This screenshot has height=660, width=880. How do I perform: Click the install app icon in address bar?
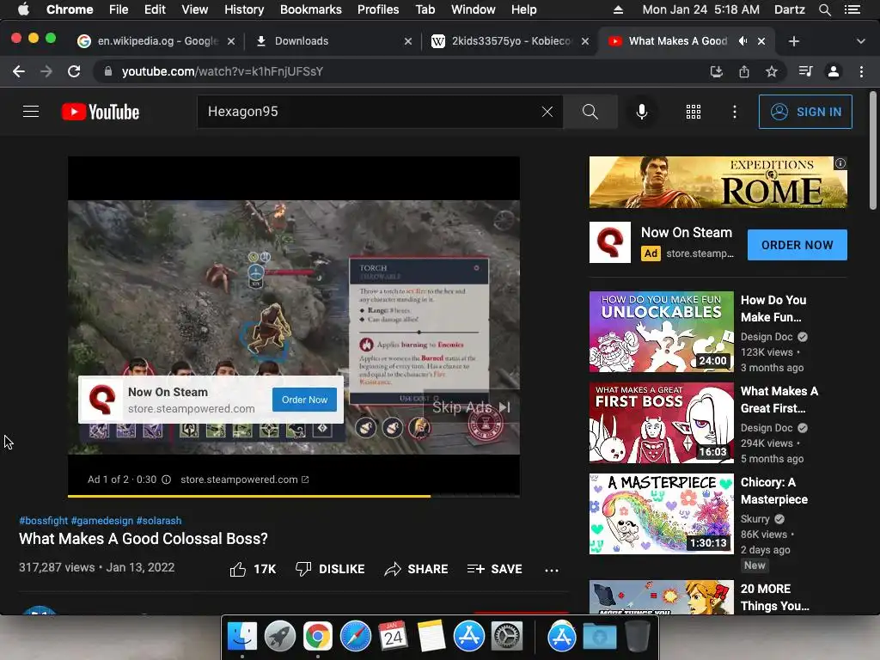716,71
